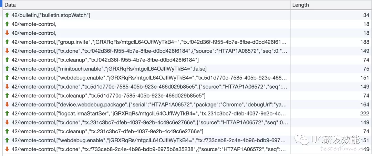372x156 pixels.
Task: Select the logcat.irmaStartSer frame row
Action: 186,114
